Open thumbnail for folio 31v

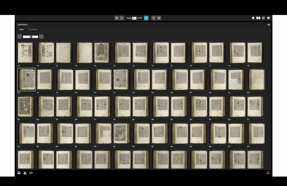click(x=26, y=134)
